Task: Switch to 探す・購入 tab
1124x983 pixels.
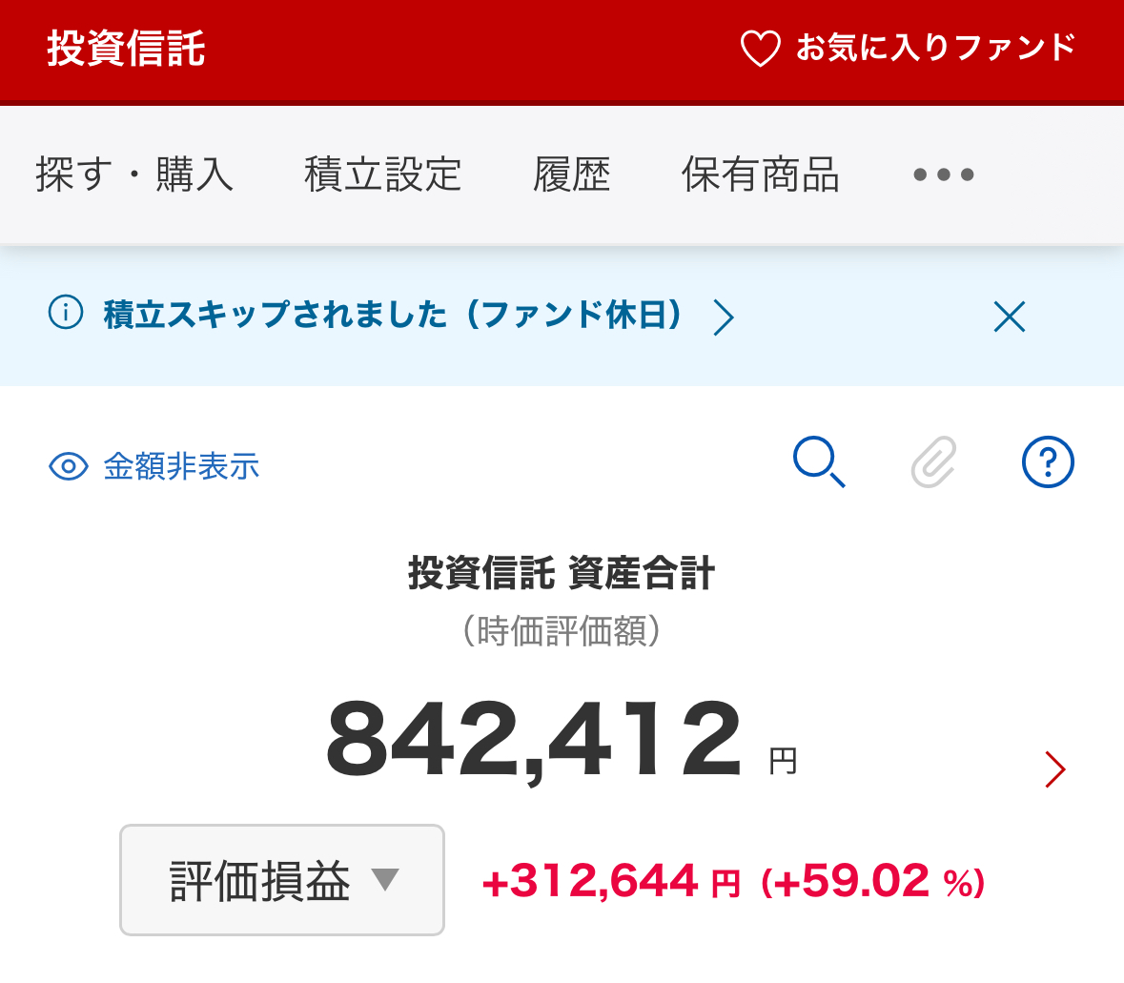Action: (x=134, y=175)
